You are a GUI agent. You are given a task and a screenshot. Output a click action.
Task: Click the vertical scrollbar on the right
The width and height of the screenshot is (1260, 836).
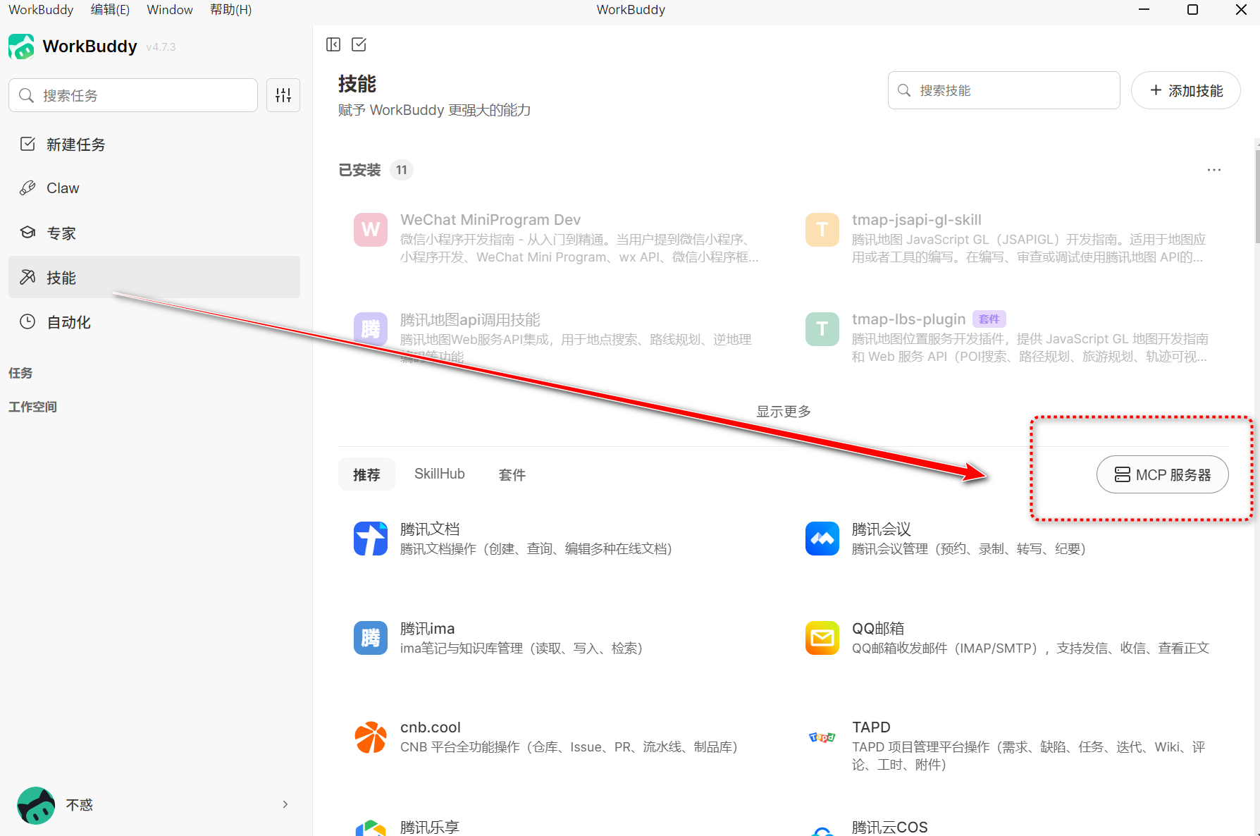point(1257,196)
